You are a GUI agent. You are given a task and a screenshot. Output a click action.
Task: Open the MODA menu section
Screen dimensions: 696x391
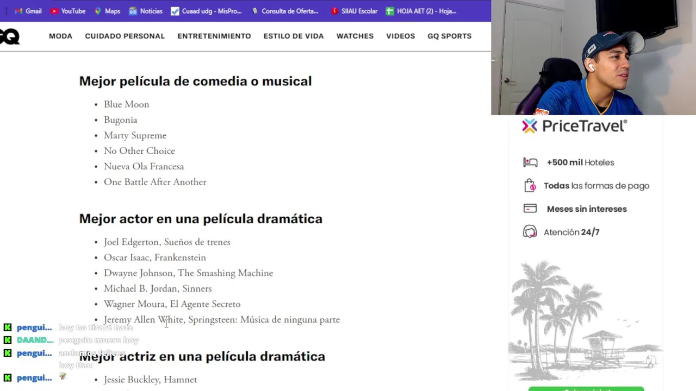pos(60,36)
